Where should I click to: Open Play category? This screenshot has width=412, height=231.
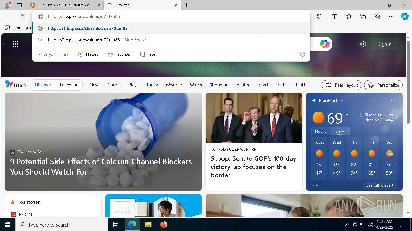click(x=132, y=85)
